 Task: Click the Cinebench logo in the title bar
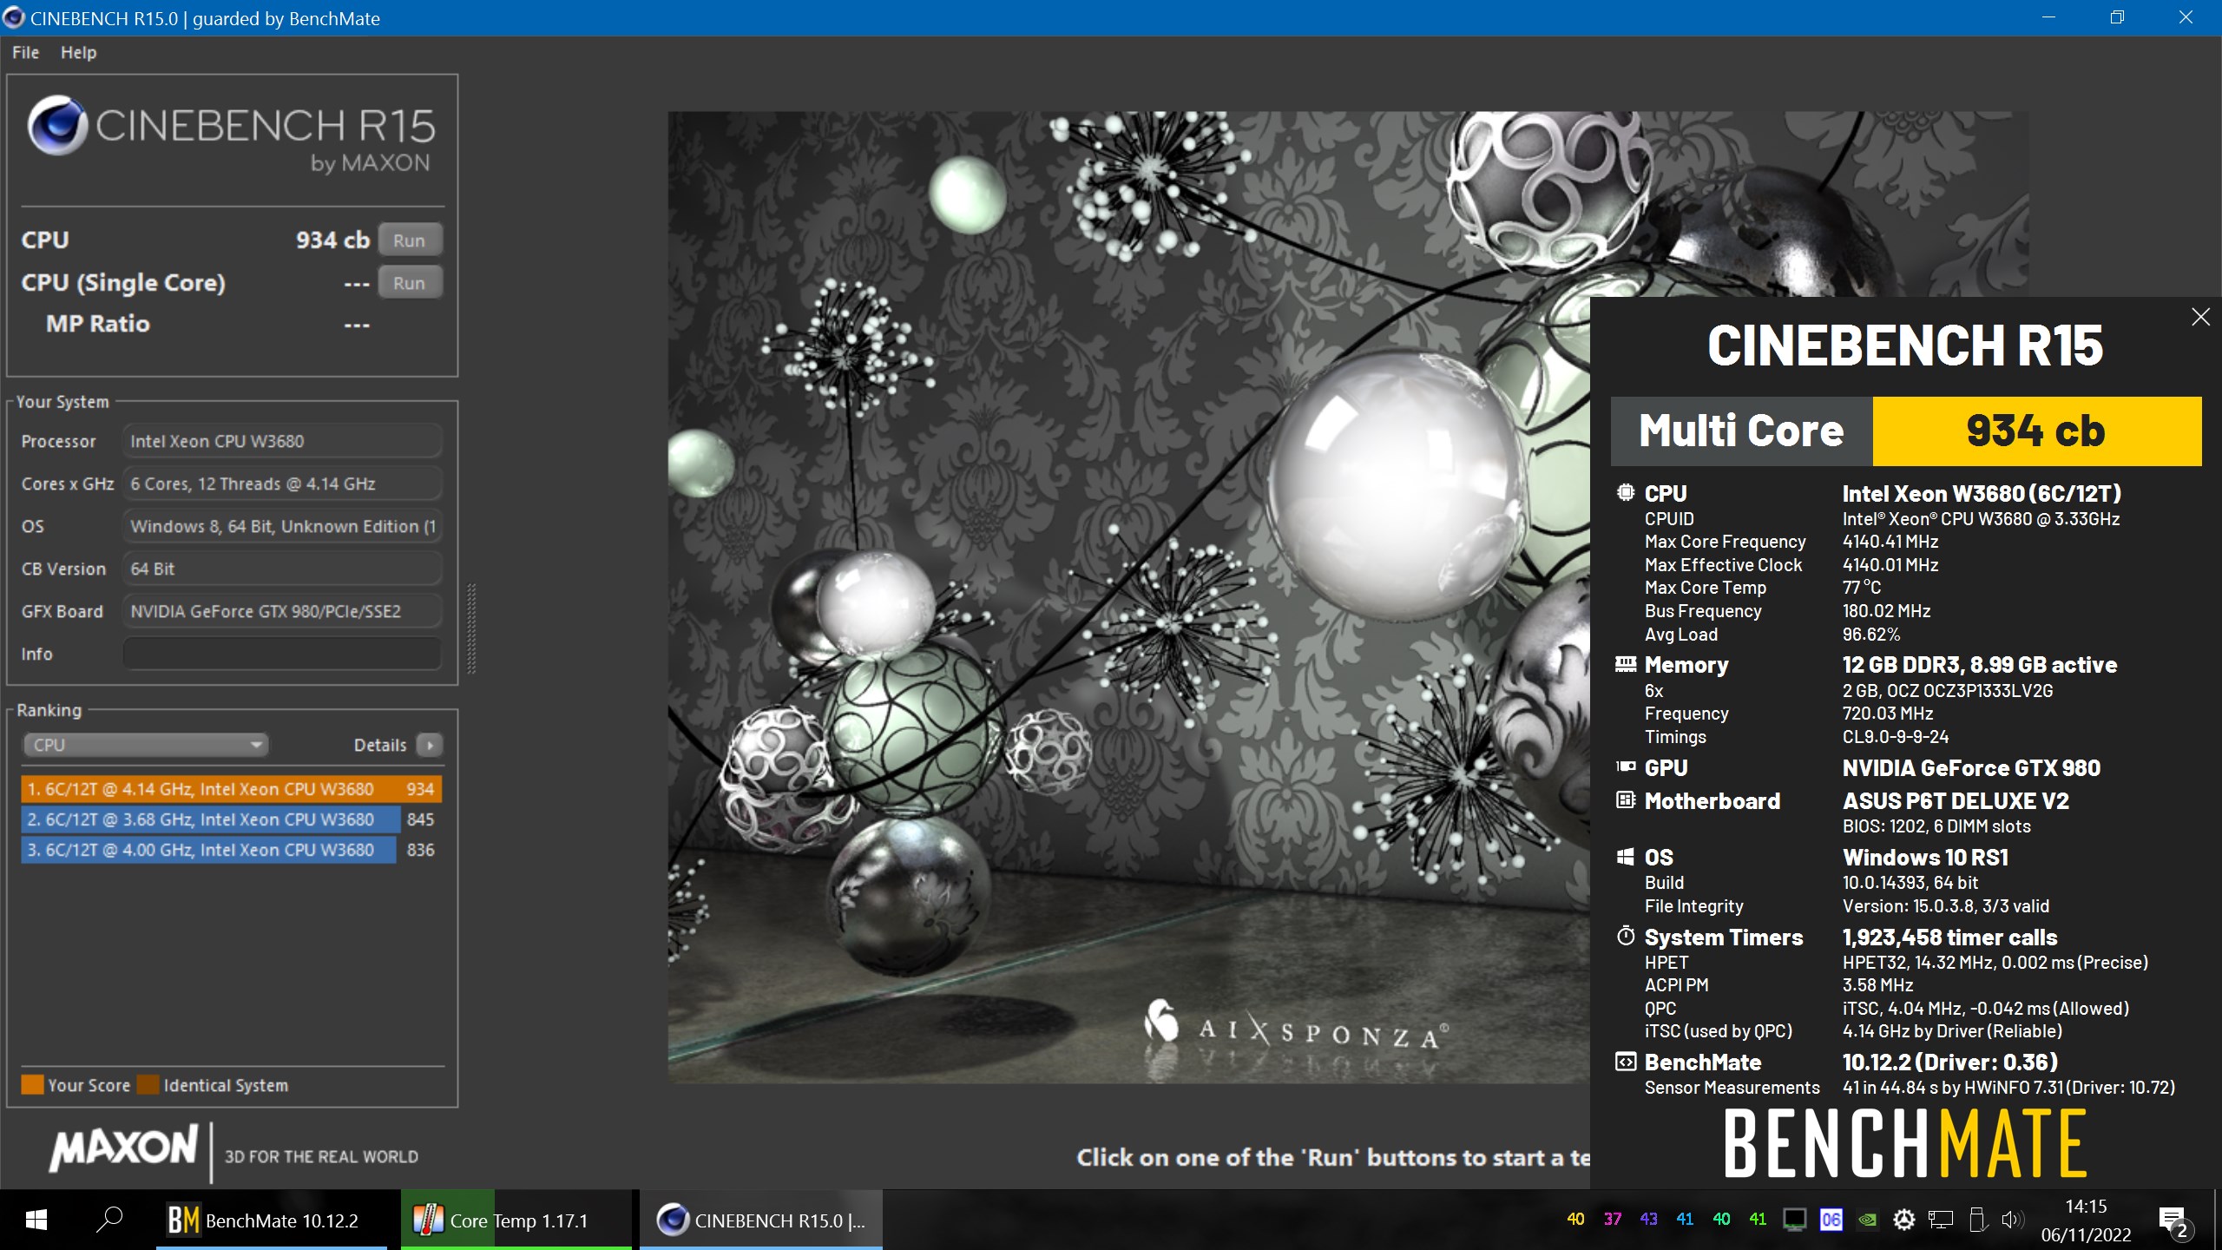click(13, 17)
